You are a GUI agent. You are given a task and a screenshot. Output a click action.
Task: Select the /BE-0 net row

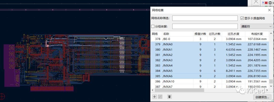pos(210,39)
